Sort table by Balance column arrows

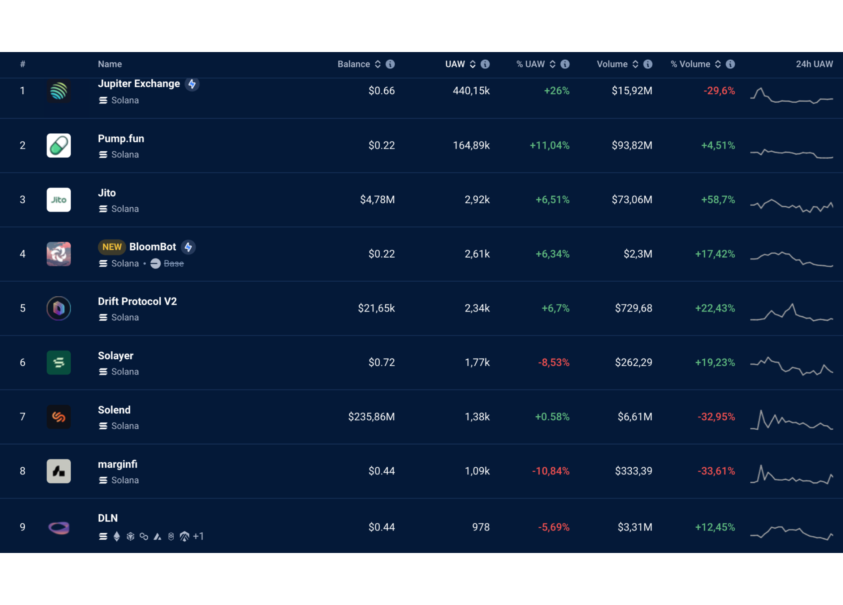click(378, 64)
